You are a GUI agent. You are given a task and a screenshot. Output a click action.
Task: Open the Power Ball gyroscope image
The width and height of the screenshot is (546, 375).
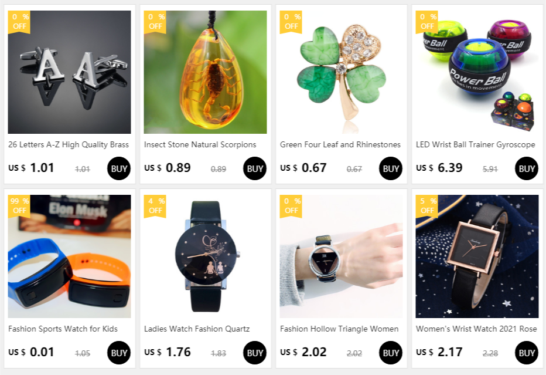coord(477,72)
